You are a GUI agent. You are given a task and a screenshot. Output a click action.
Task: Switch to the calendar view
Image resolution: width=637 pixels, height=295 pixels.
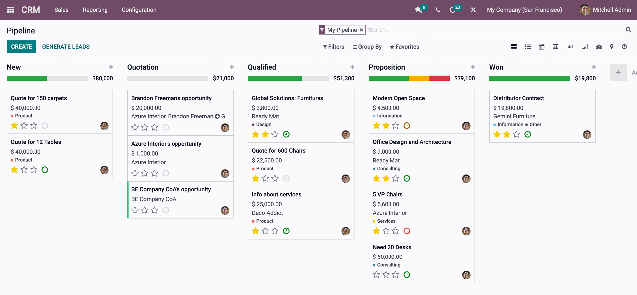(x=542, y=47)
